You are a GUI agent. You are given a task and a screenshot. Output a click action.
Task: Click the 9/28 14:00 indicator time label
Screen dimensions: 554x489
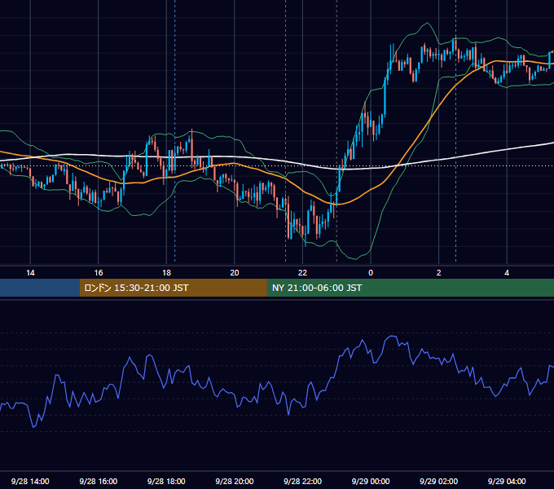click(x=30, y=481)
